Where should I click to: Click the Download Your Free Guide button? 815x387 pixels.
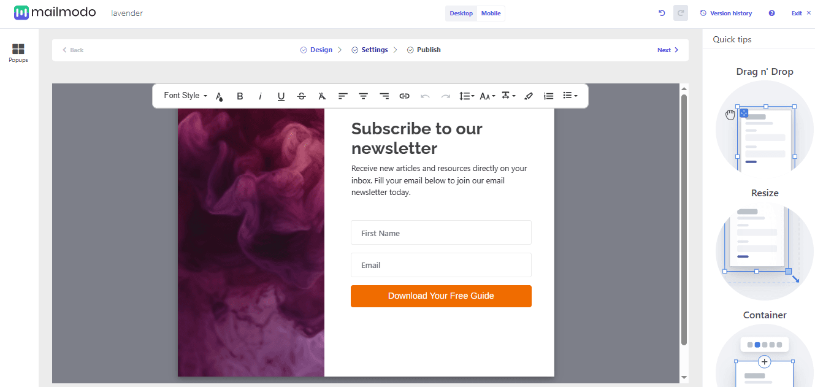(441, 296)
